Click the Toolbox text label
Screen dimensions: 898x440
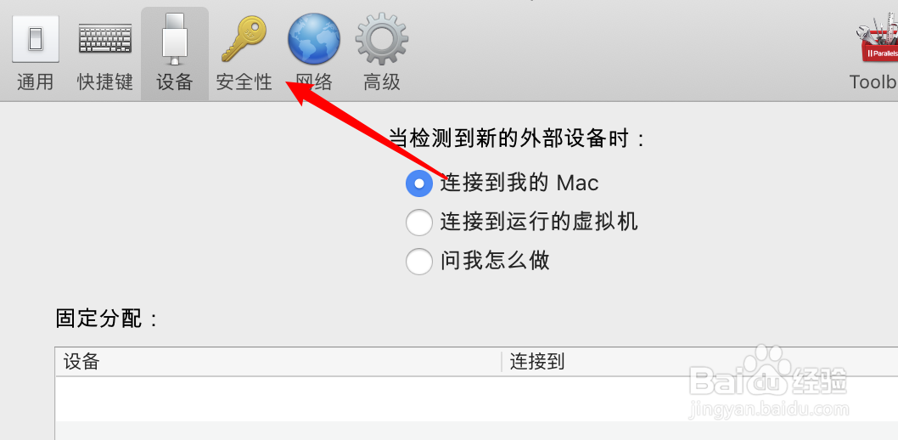874,82
